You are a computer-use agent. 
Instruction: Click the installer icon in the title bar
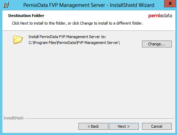(x=6, y=5)
